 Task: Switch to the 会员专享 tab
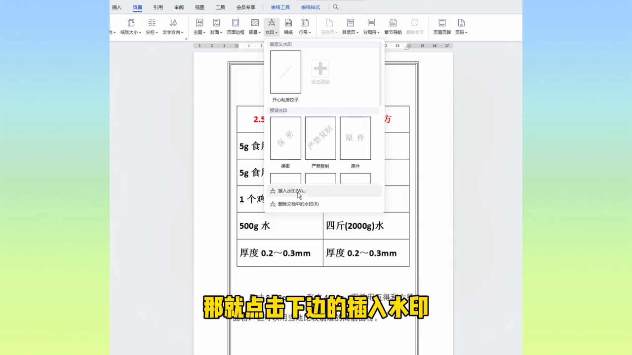pos(246,7)
